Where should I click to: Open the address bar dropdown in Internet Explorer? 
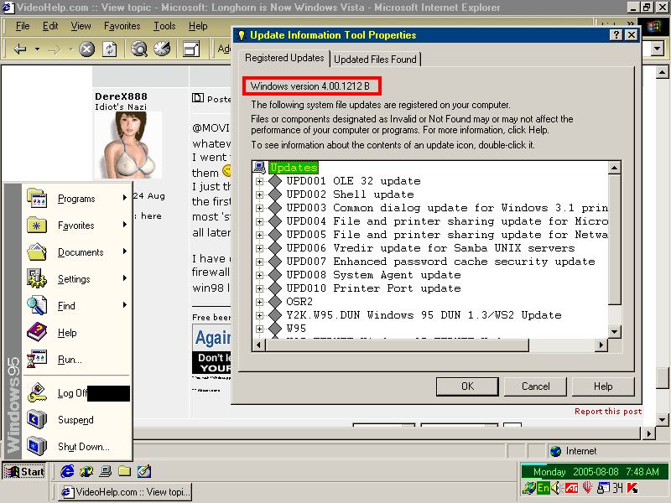pyautogui.click(x=658, y=49)
